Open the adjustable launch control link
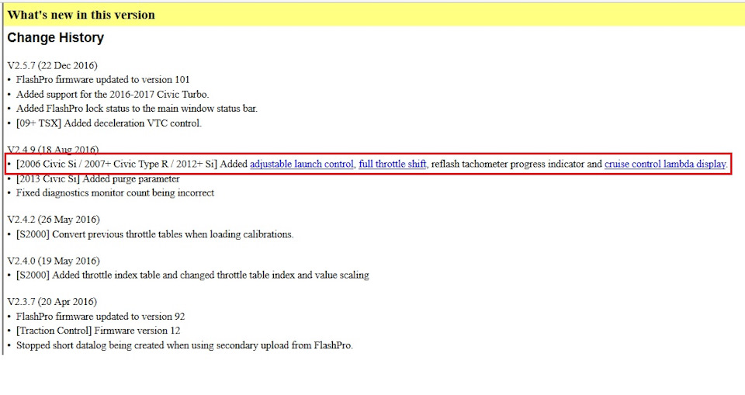Viewport: 745px width, 395px height. (x=302, y=164)
